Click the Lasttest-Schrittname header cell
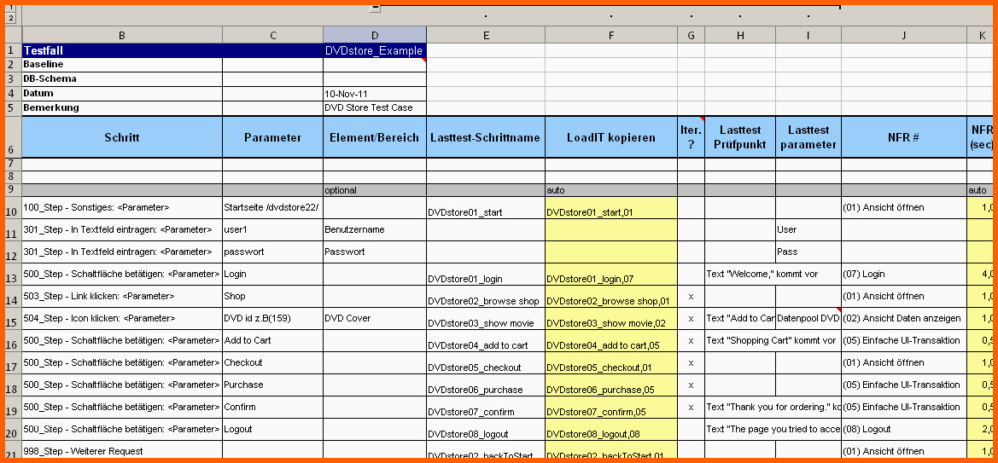The height and width of the screenshot is (463, 998). [486, 137]
